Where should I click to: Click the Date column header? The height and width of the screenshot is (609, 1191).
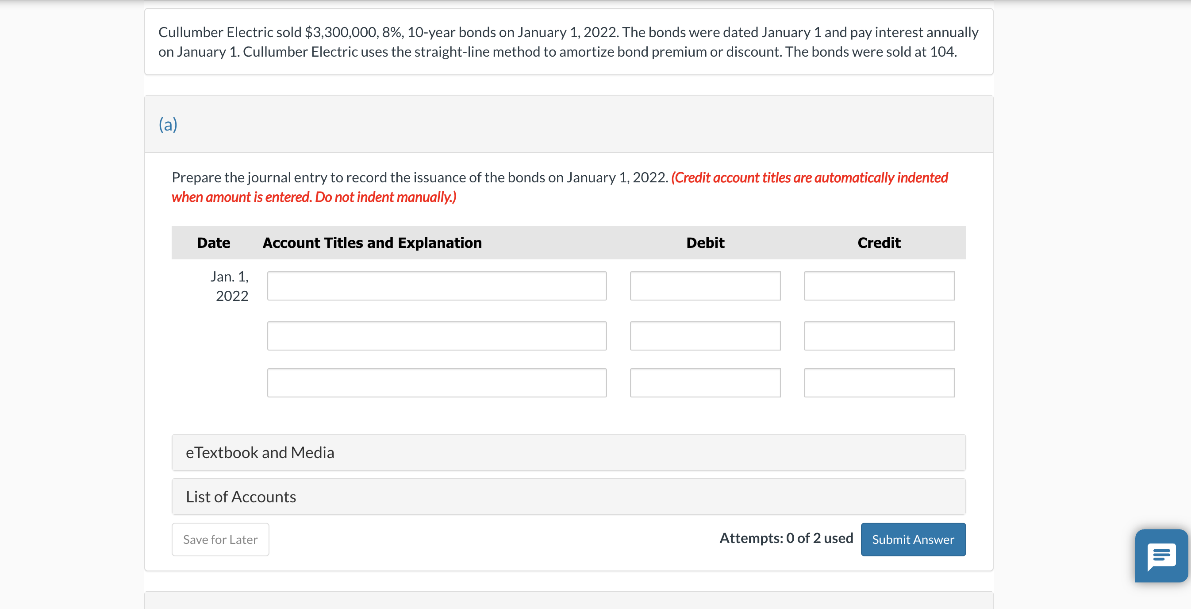(214, 243)
